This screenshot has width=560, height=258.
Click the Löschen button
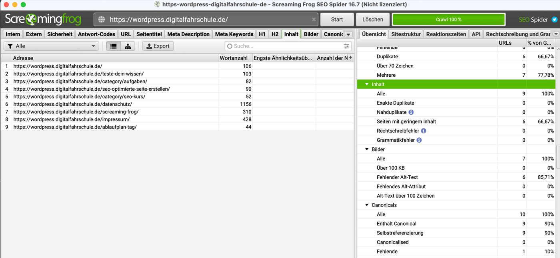[x=372, y=19]
